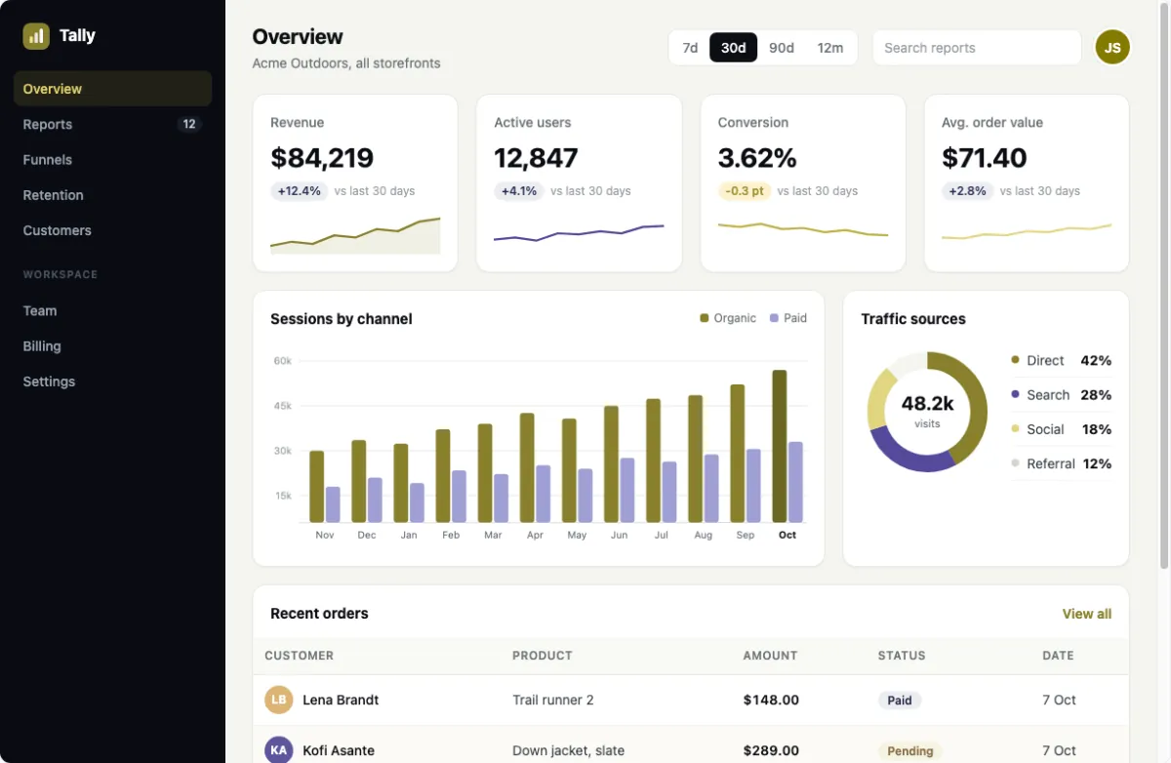Click the DATE column header
The width and height of the screenshot is (1171, 763).
click(1058, 656)
